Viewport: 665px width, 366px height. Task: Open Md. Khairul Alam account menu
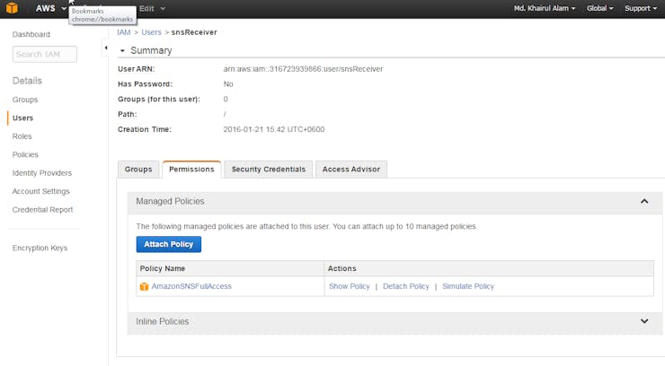point(545,8)
